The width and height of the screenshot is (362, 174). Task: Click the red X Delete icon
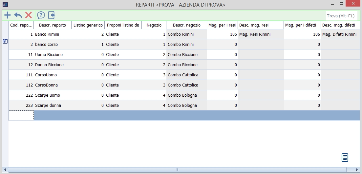coord(29,15)
